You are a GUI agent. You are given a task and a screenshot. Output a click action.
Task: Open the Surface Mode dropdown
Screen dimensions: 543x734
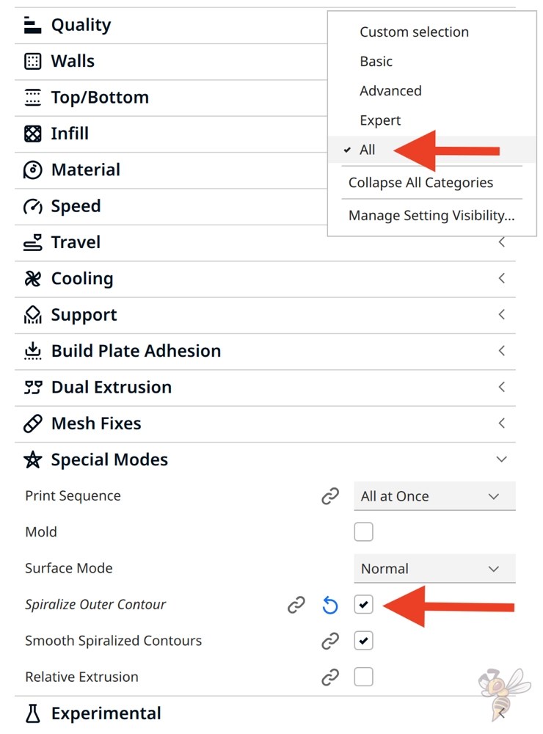point(434,568)
